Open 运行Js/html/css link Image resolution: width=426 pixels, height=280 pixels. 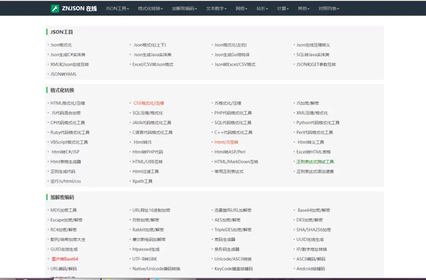click(x=66, y=181)
